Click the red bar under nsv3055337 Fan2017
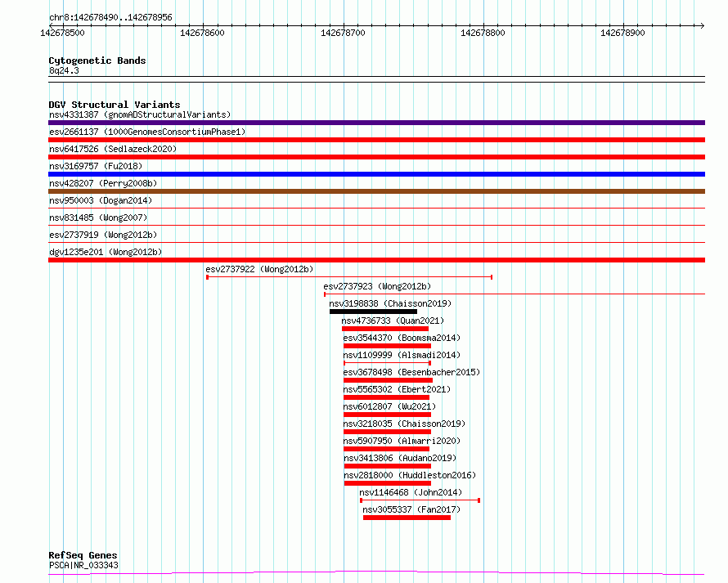The height and width of the screenshot is (583, 728). pyautogui.click(x=407, y=518)
